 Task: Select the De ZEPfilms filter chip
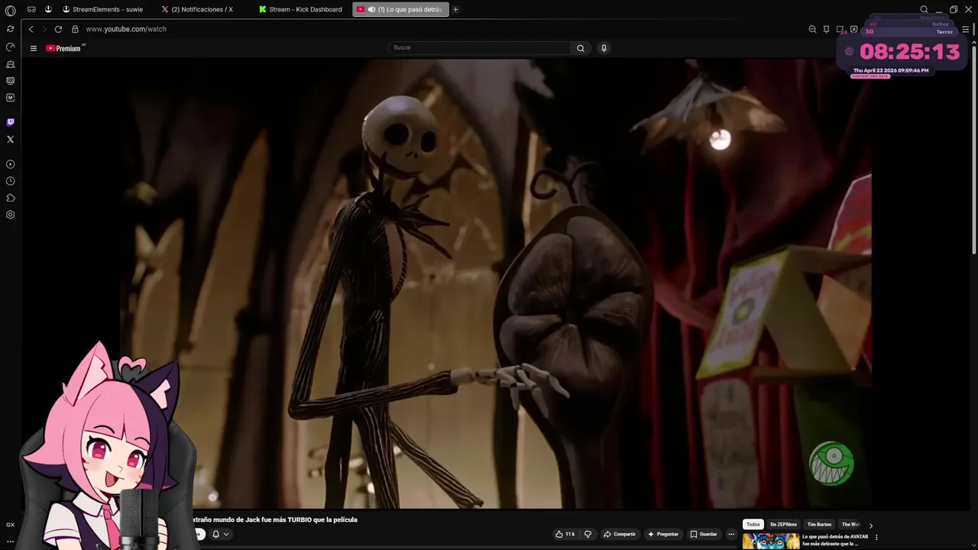783,525
